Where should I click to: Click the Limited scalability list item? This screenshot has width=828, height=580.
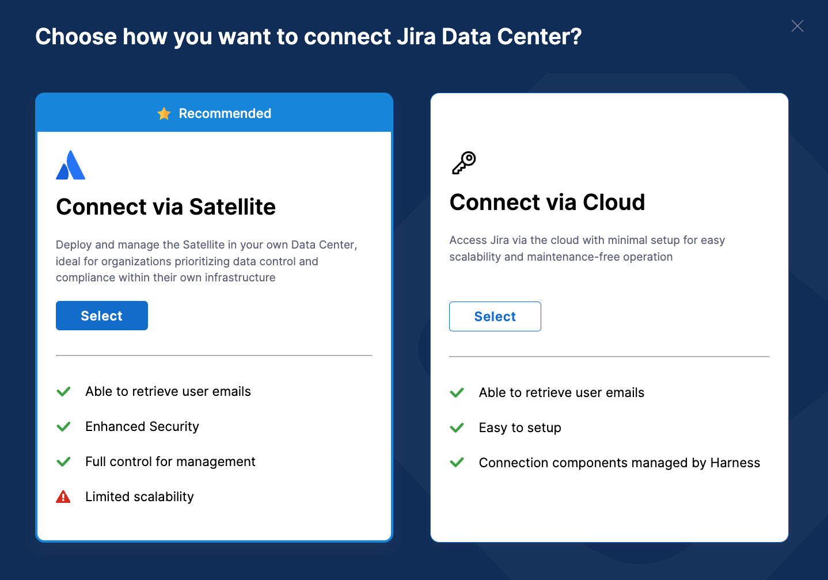(139, 496)
